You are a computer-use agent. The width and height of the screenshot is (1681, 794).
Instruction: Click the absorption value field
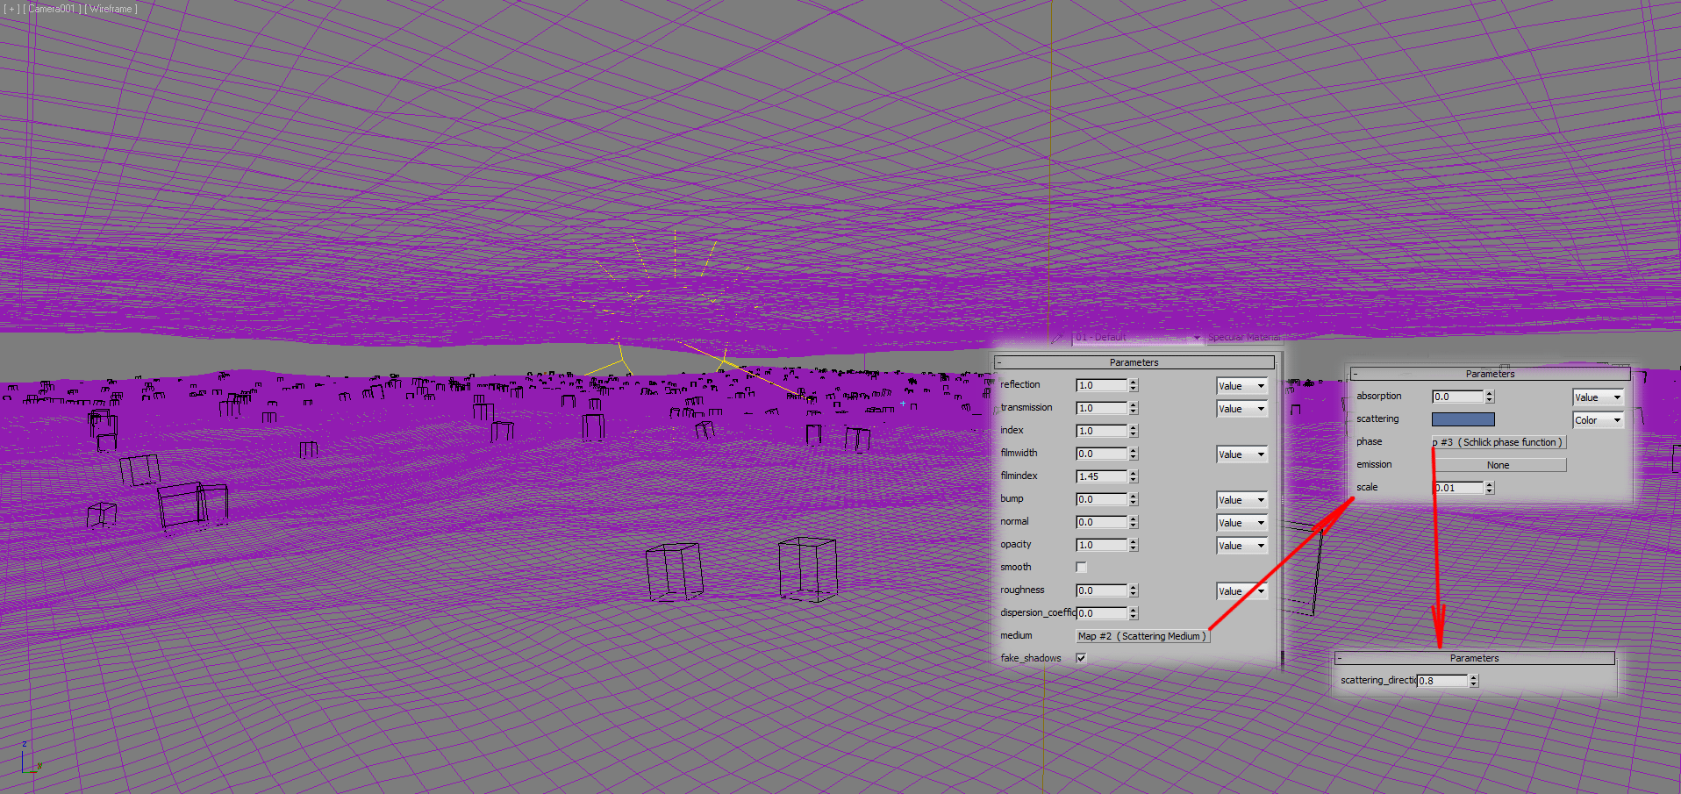[1457, 397]
